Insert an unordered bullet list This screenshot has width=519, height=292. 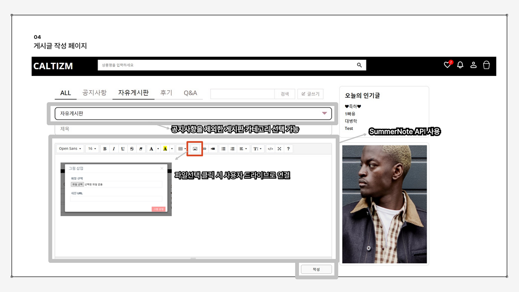click(223, 149)
